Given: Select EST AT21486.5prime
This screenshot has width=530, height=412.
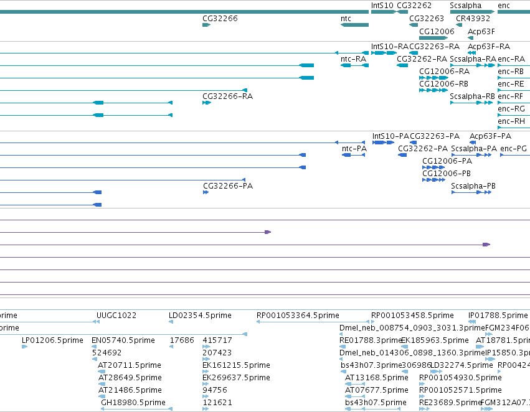Looking at the screenshot, I should [x=130, y=390].
